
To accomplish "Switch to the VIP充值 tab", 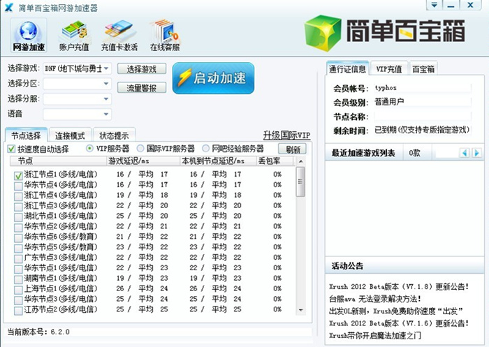I will (389, 68).
